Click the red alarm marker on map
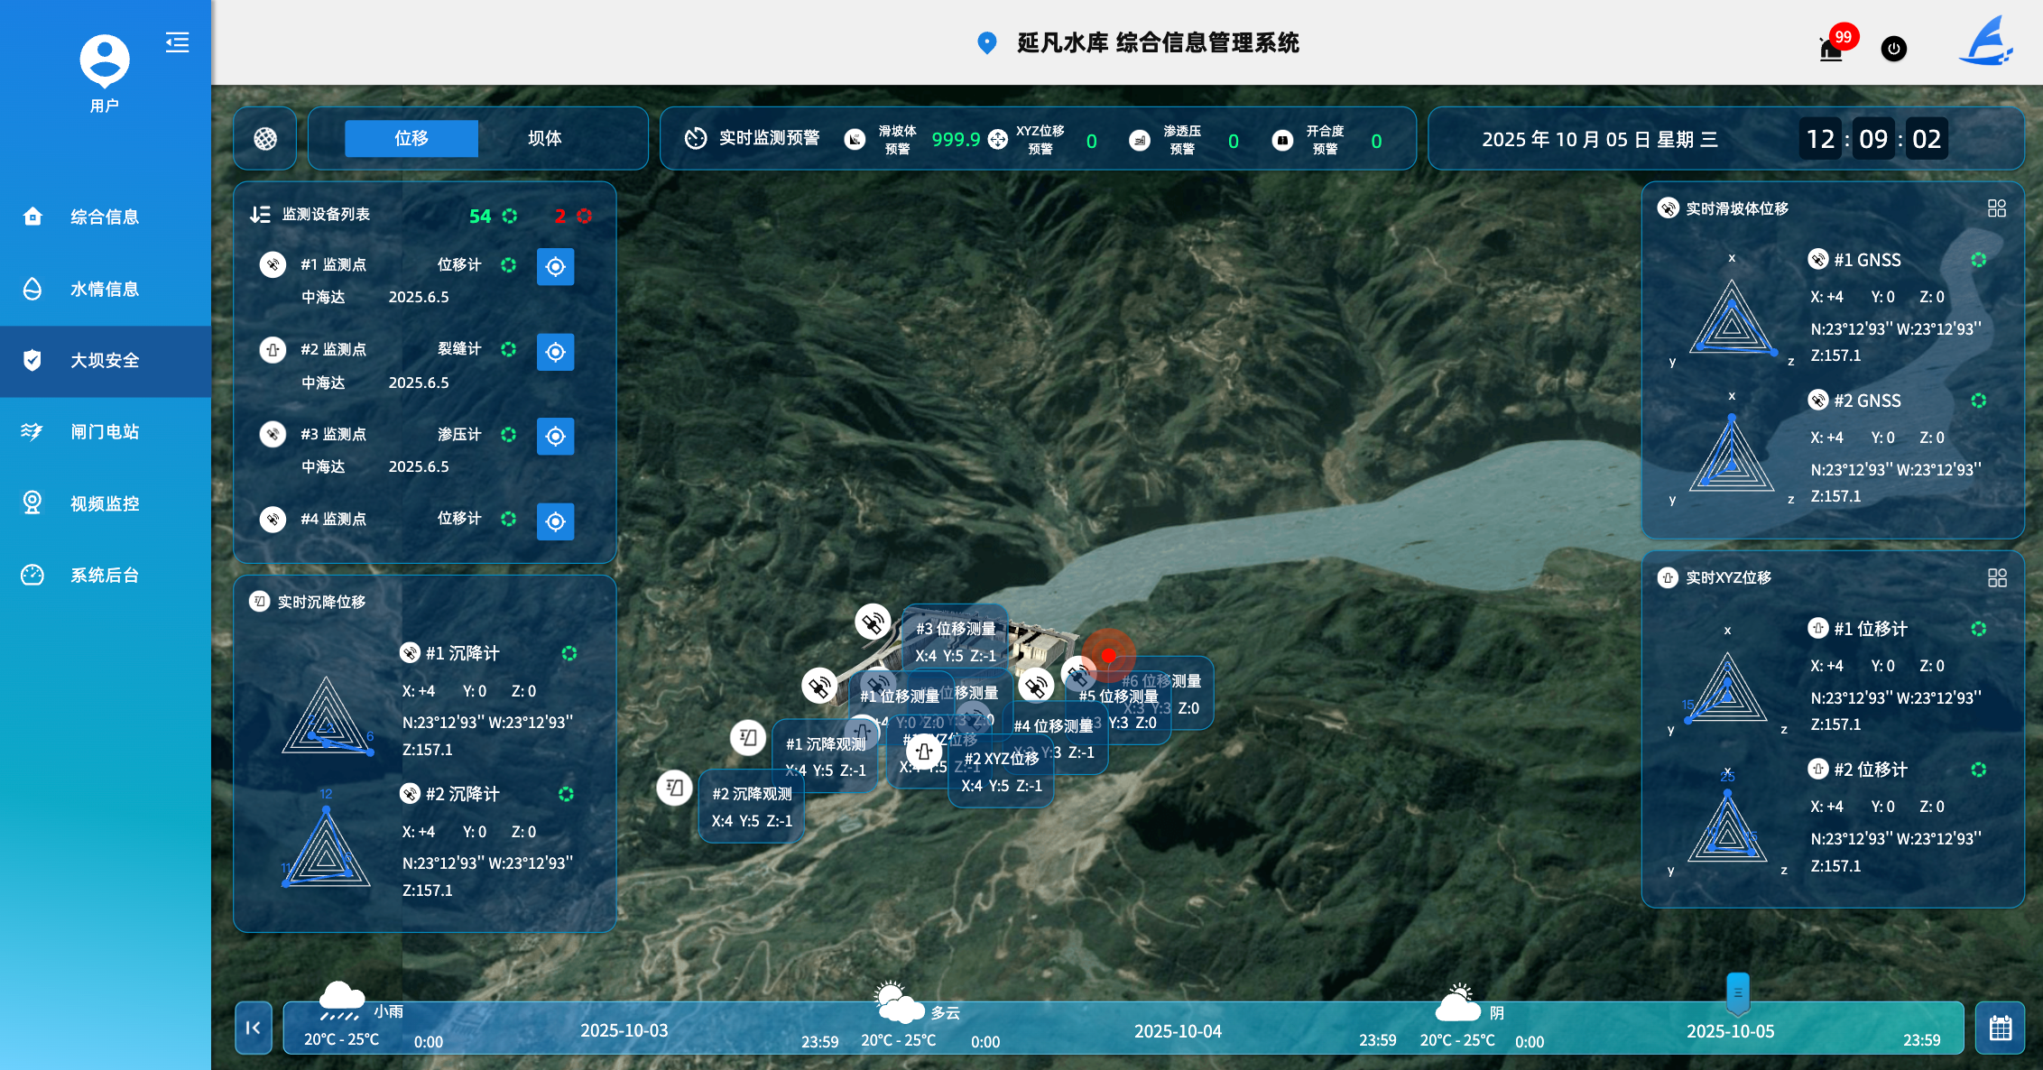The image size is (2043, 1070). 1108,656
